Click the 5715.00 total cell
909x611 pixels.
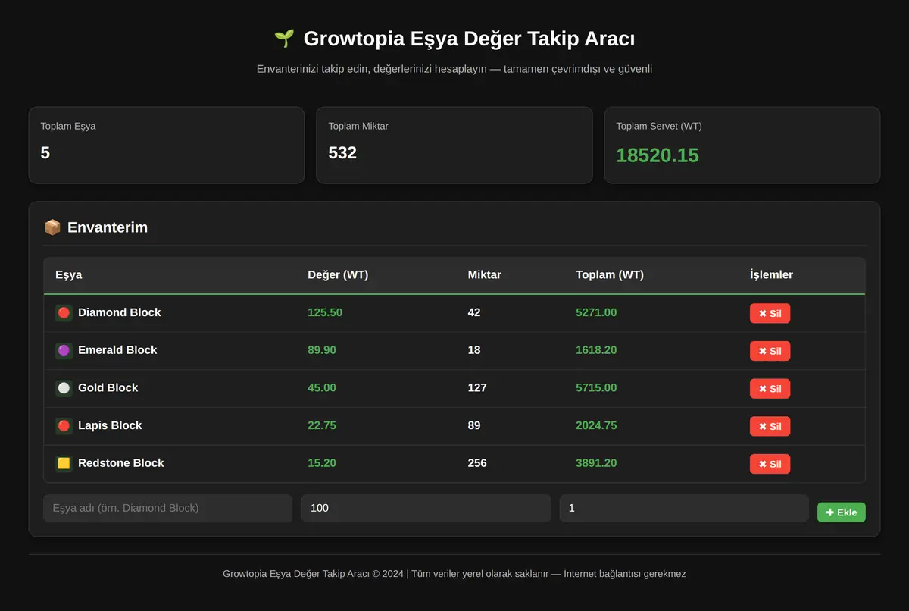coord(596,387)
